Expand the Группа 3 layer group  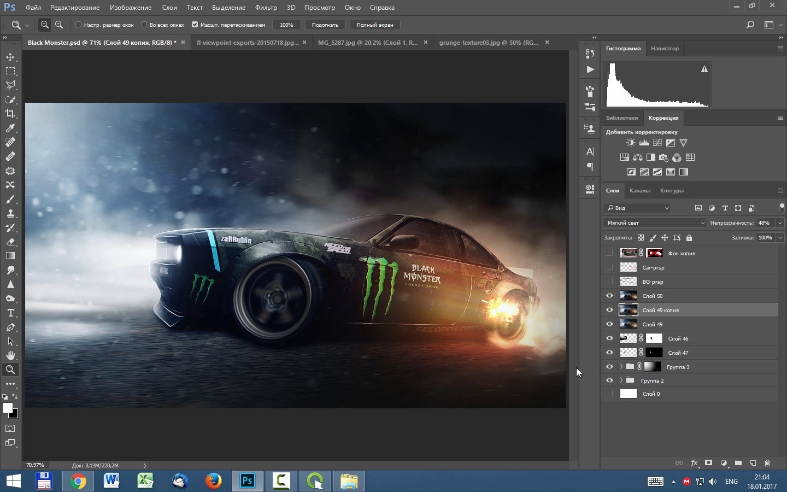pos(621,367)
